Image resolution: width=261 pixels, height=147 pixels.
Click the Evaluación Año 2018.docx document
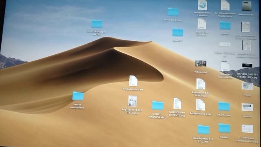tap(201, 84)
